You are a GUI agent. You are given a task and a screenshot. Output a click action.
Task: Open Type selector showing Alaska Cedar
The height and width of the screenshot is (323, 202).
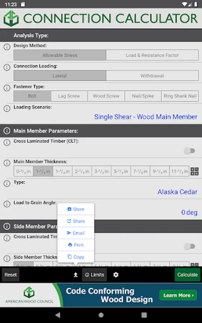click(177, 192)
